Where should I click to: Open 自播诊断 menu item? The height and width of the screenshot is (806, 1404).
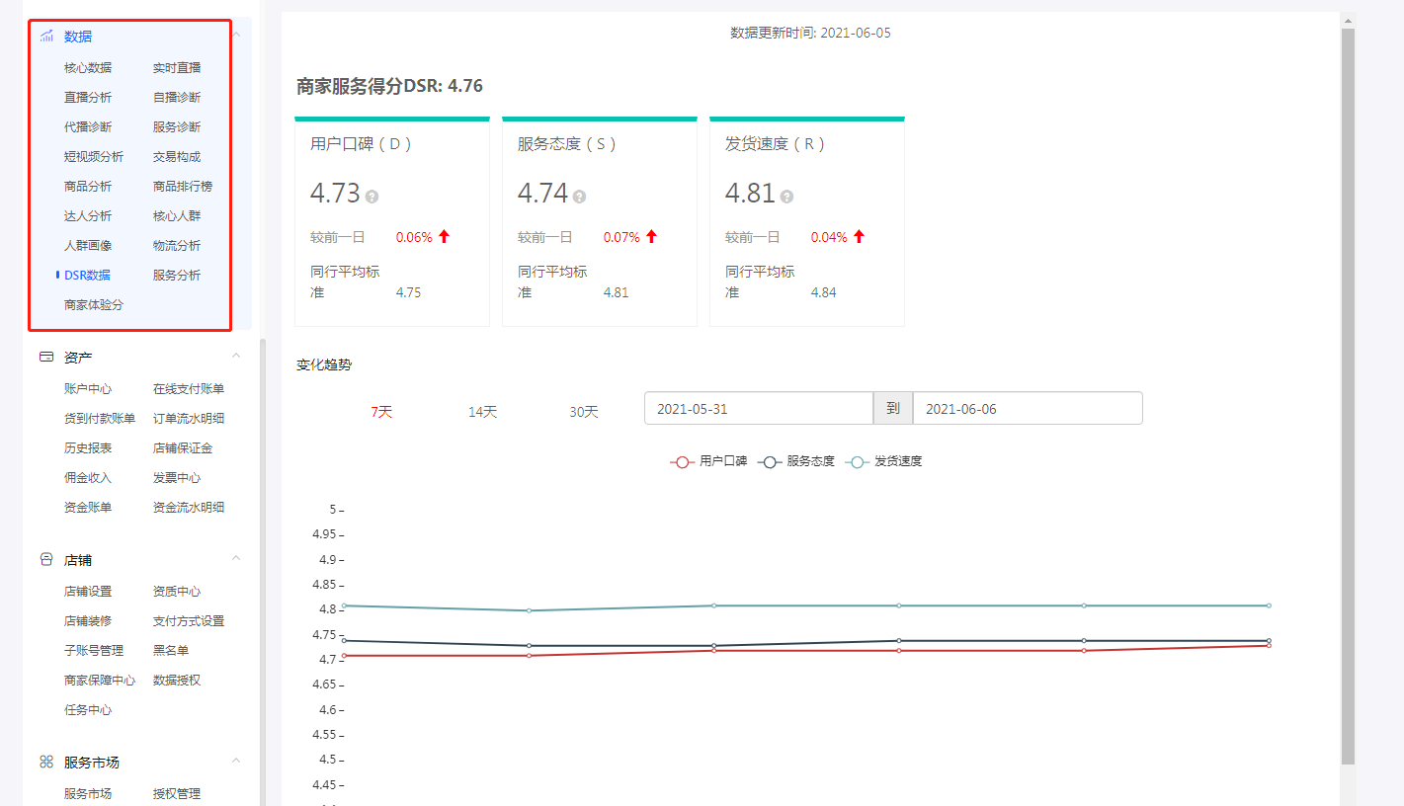[177, 98]
